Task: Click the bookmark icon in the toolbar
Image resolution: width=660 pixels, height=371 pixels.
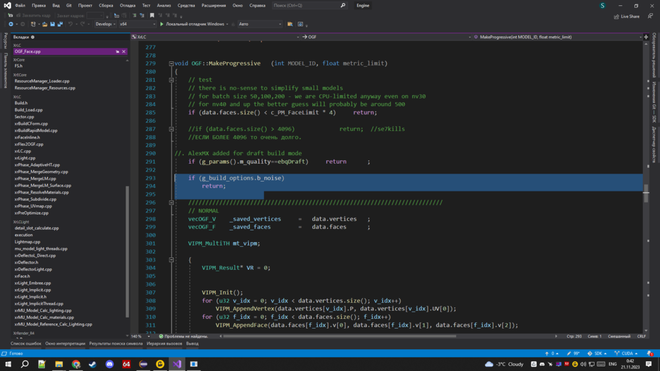Action: [x=152, y=15]
